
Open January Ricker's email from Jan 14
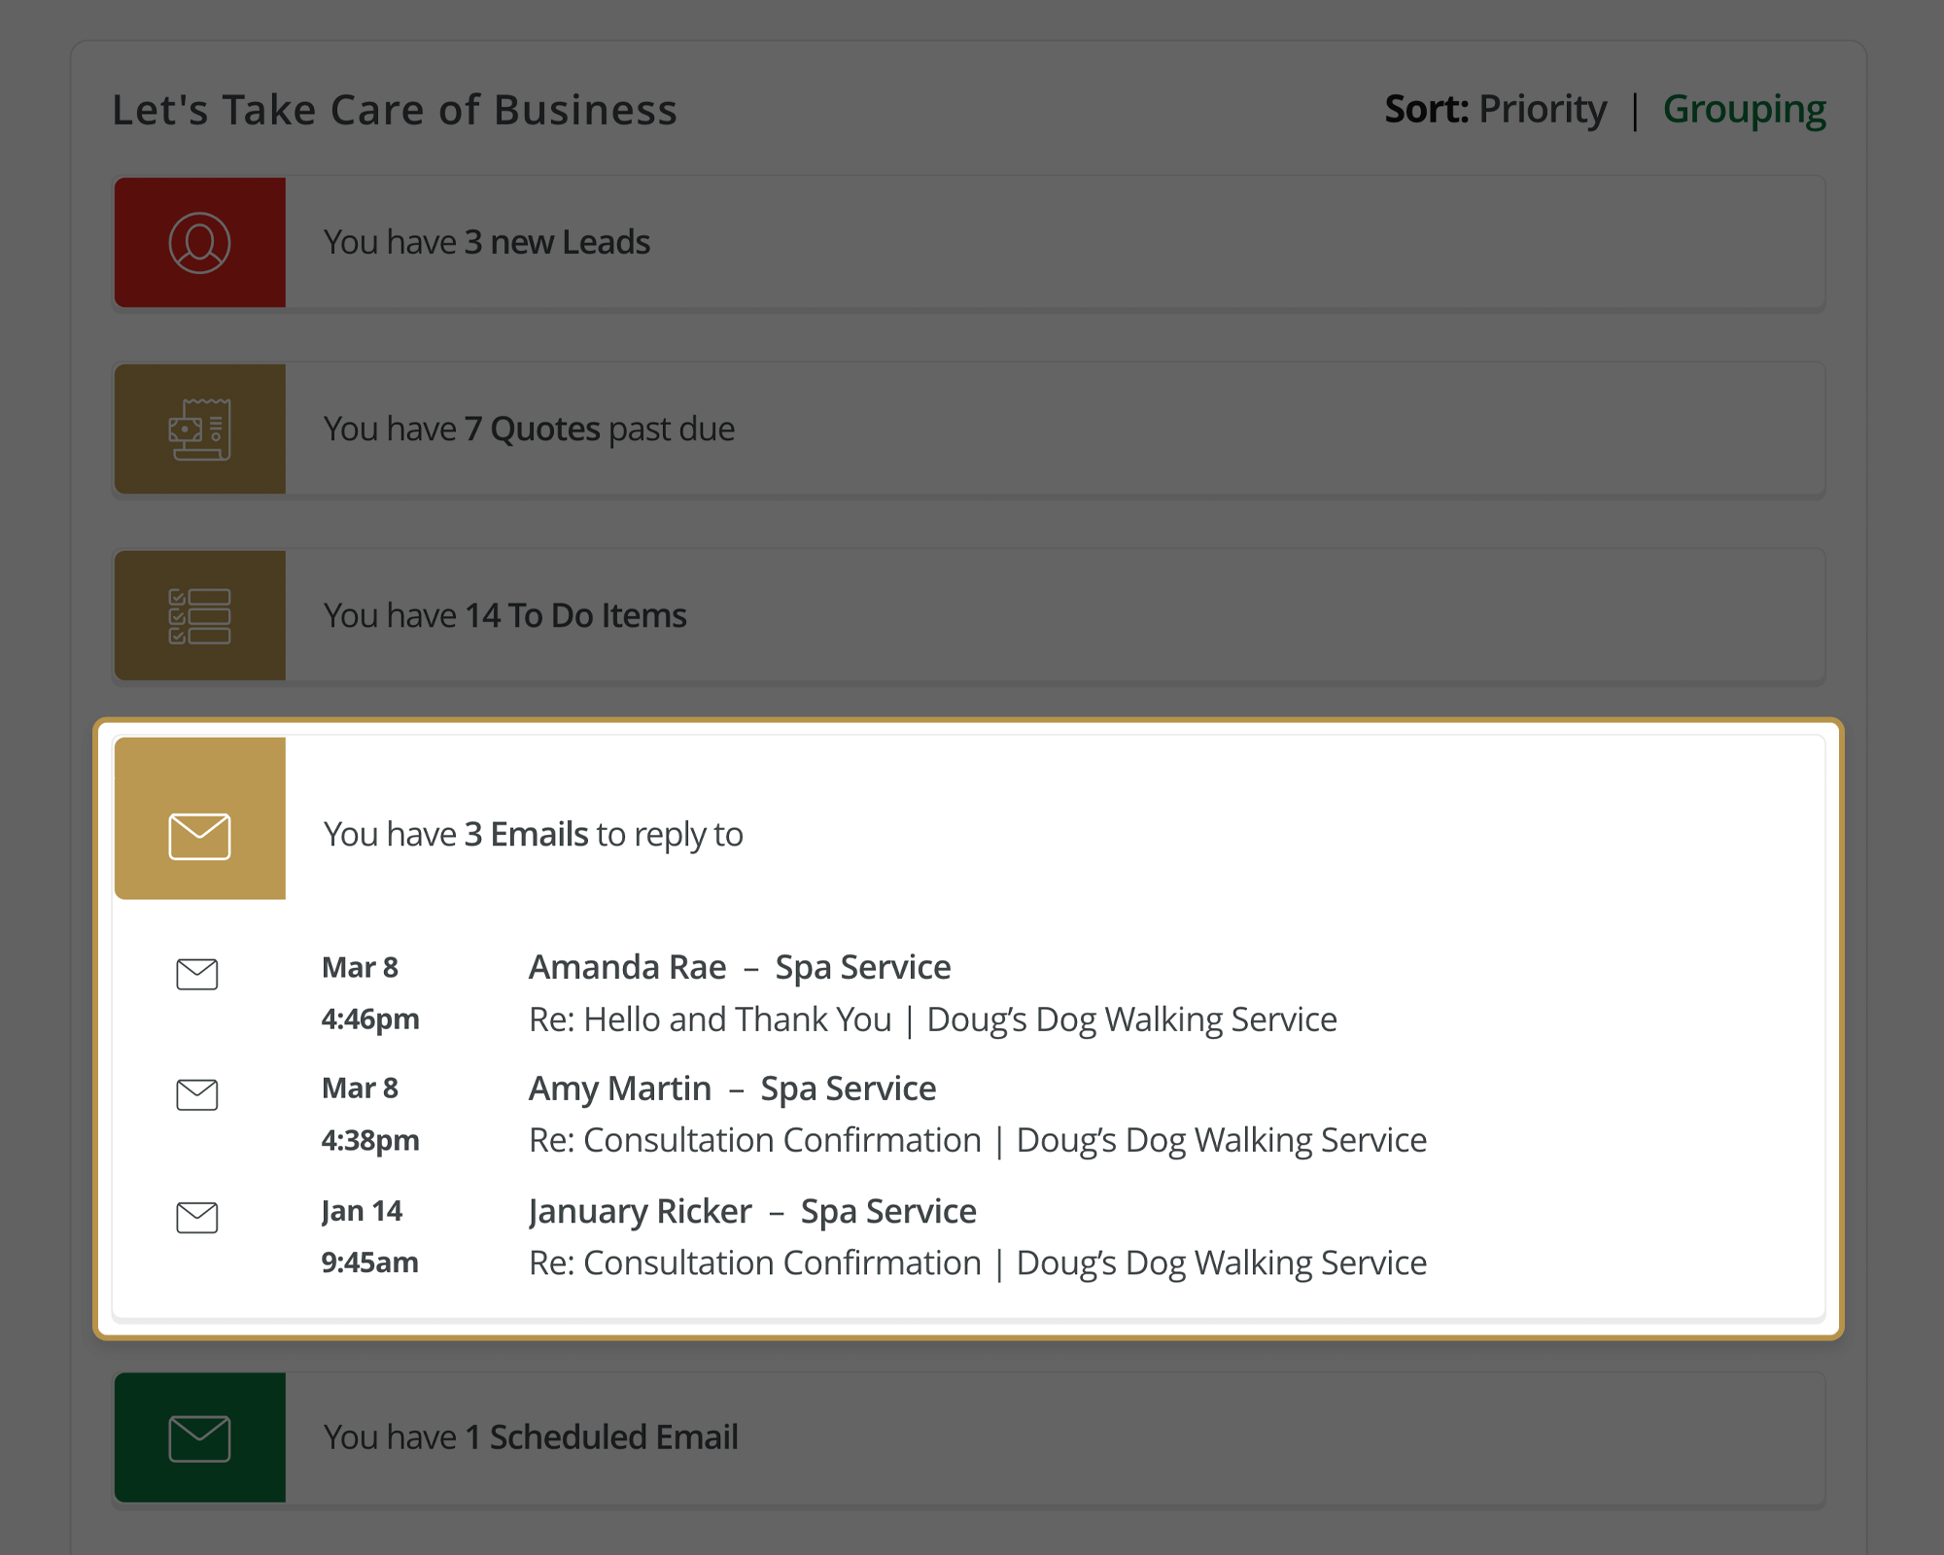751,1211
